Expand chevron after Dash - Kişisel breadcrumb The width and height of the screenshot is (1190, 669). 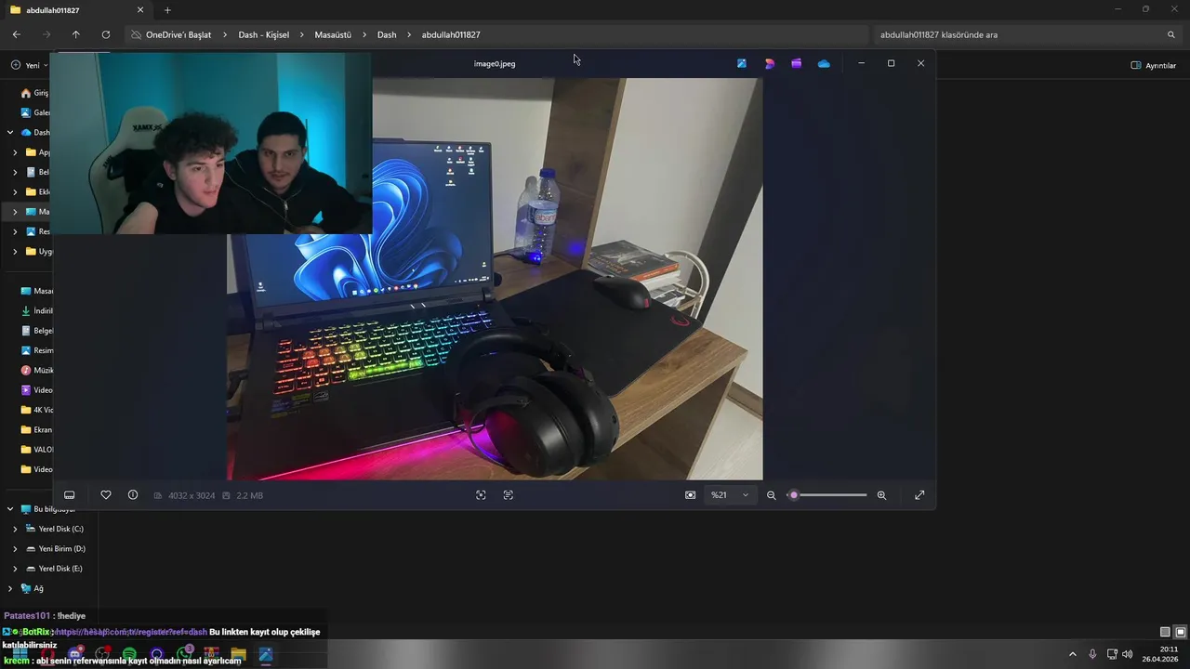302,34
